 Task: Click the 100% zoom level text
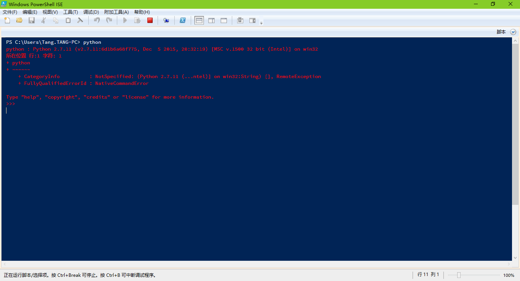509,275
